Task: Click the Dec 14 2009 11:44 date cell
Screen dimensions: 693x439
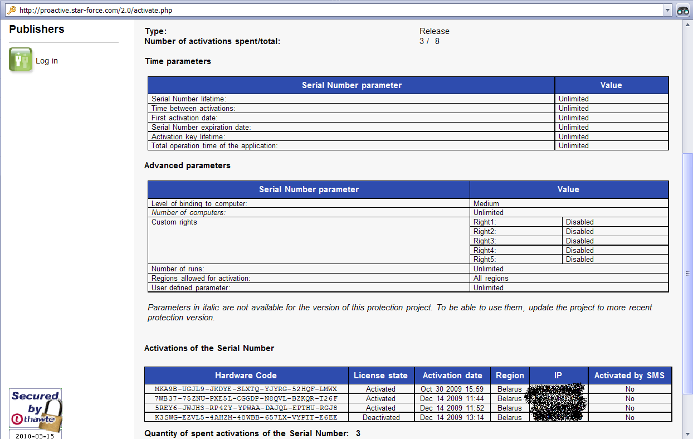Action: point(452,398)
